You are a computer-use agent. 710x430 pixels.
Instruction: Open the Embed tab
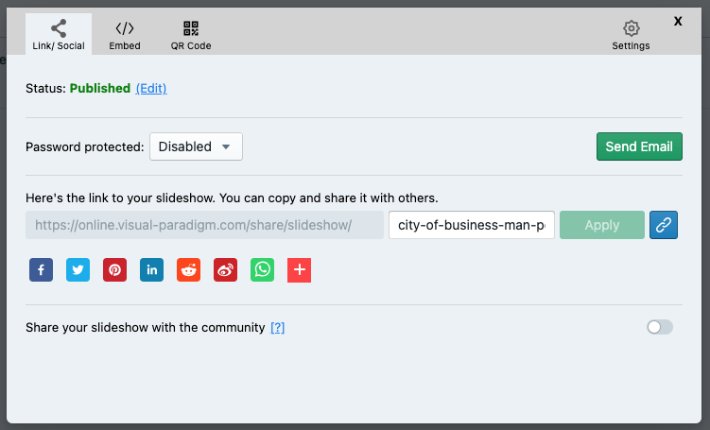[125, 35]
